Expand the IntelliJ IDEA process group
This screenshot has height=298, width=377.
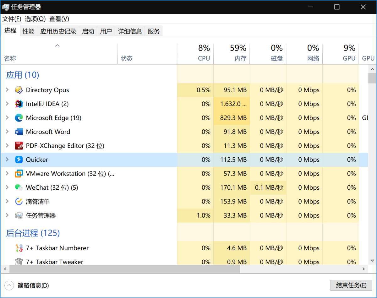point(7,104)
